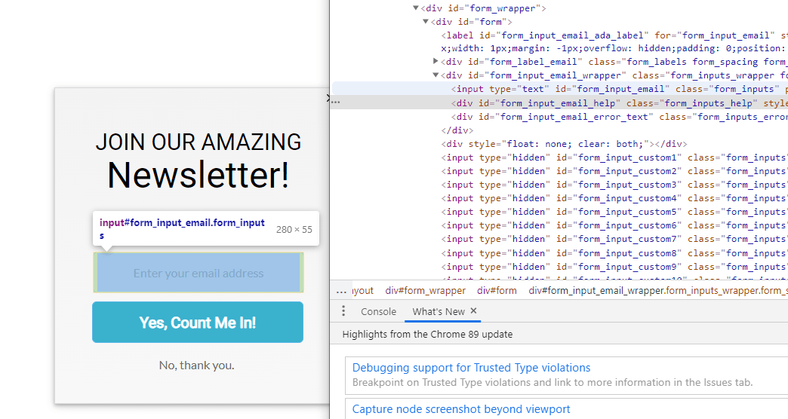Click the Newsletter! heading text
788x419 pixels.
click(x=199, y=175)
